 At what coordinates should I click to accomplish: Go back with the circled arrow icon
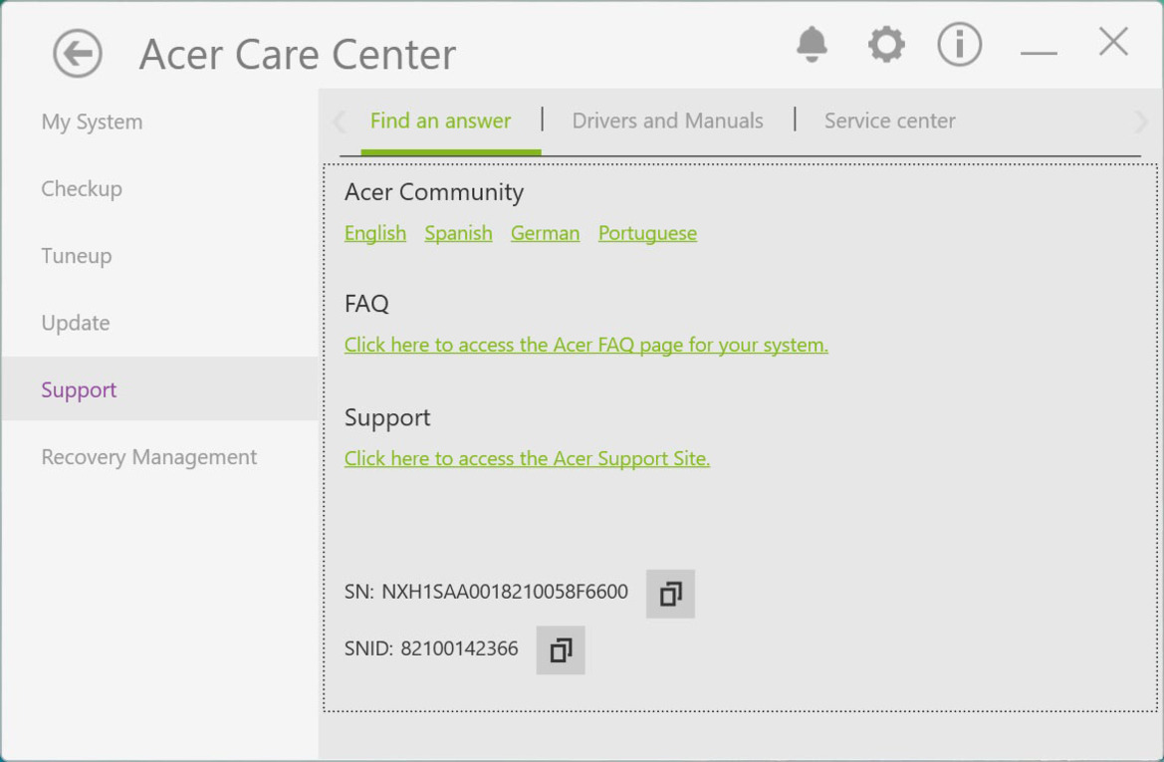78,54
